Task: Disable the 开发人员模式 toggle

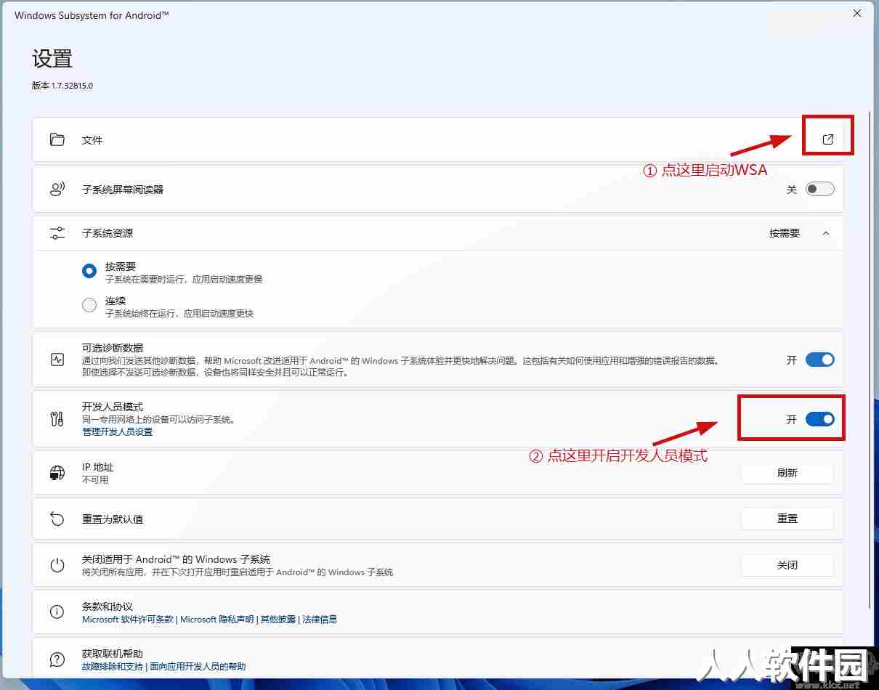Action: coord(820,419)
